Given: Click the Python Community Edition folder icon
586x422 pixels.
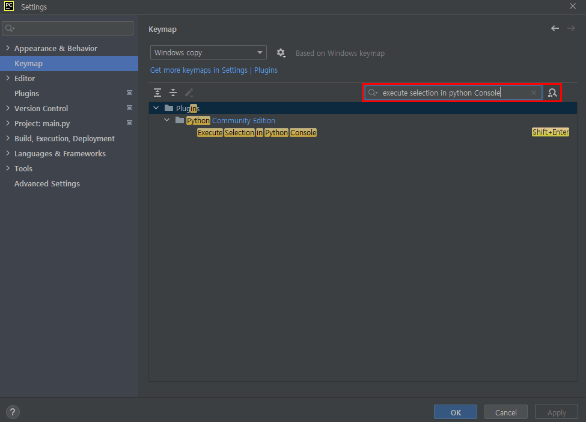Looking at the screenshot, I should click(180, 120).
